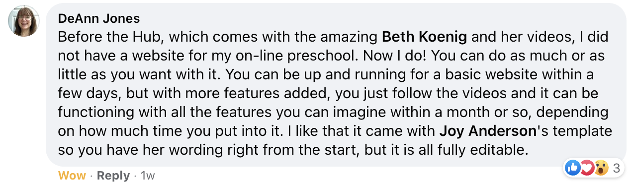This screenshot has width=632, height=182.
Task: Open the 1w comment timestamp
Action: tap(148, 175)
